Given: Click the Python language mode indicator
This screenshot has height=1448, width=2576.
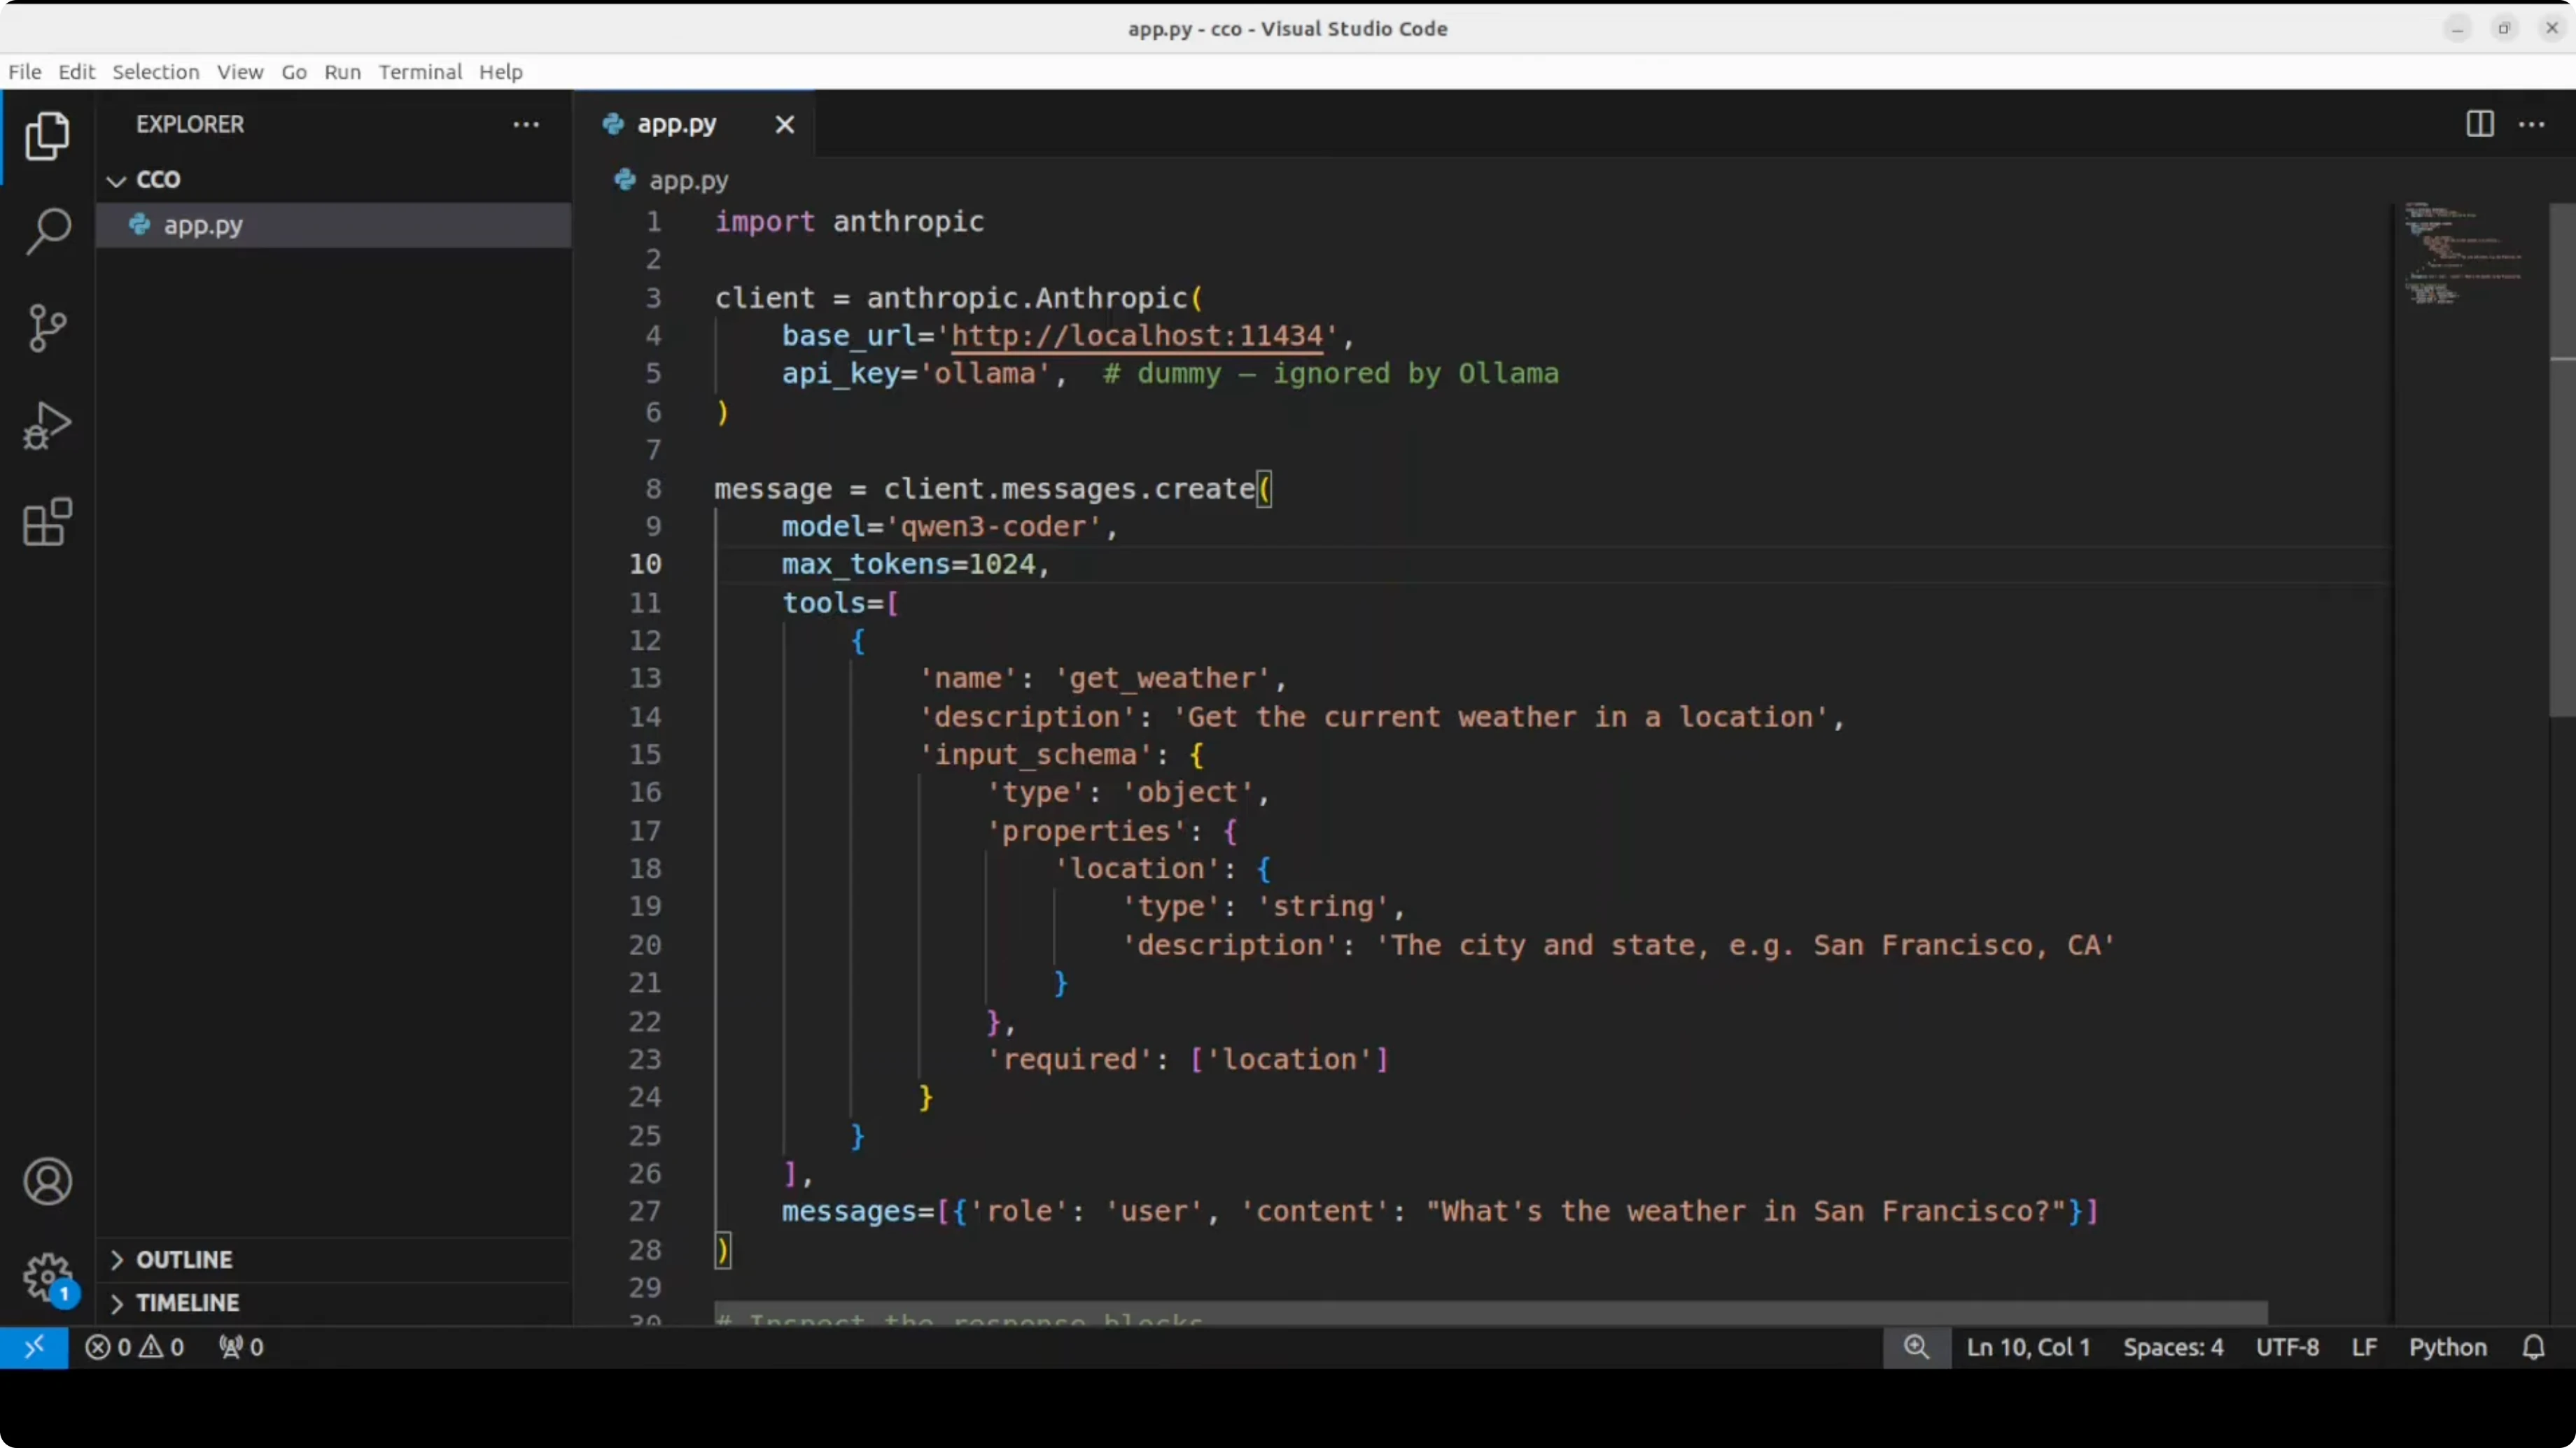Looking at the screenshot, I should point(2447,1347).
